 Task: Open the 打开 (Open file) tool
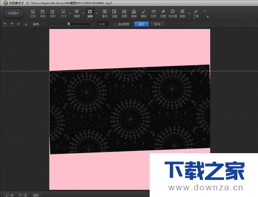[33, 14]
